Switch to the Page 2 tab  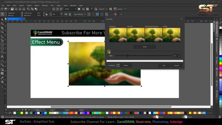click(x=52, y=110)
